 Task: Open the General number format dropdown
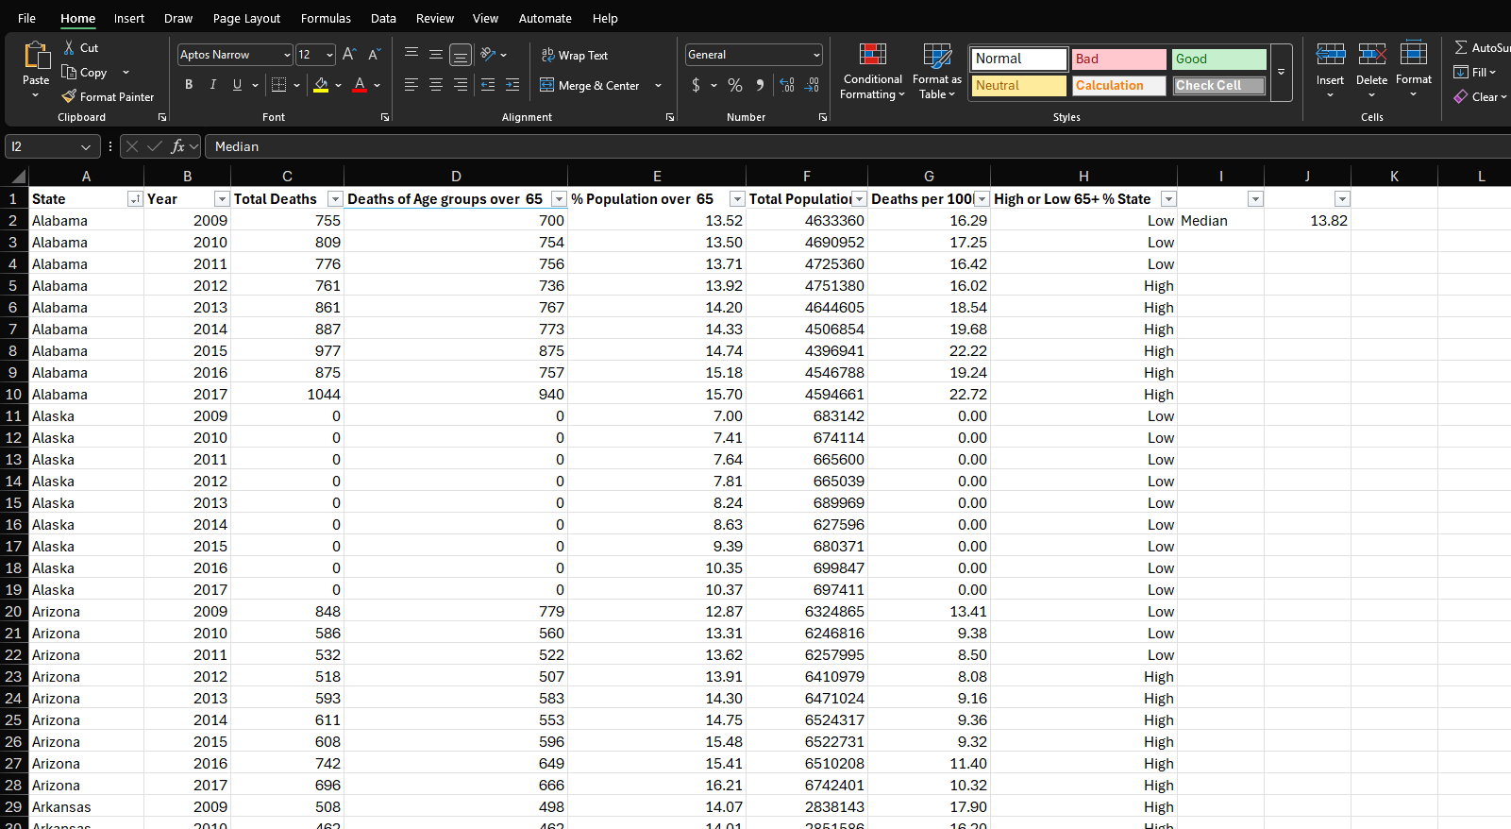(816, 55)
